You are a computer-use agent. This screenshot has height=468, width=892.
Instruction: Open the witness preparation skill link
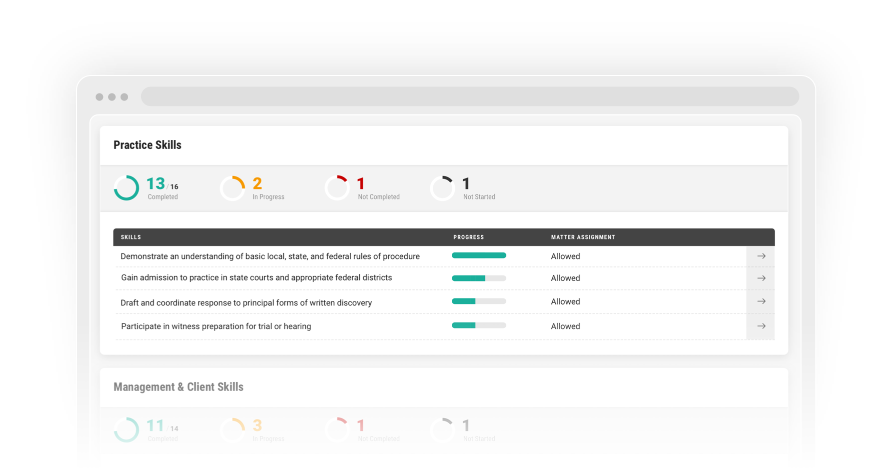pyautogui.click(x=216, y=326)
